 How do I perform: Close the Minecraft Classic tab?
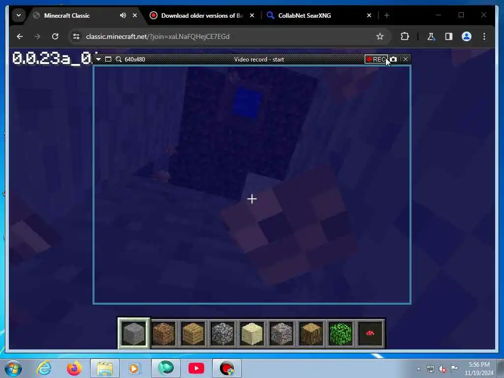pos(135,15)
